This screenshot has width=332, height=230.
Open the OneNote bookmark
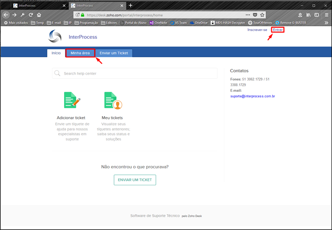click(x=158, y=23)
